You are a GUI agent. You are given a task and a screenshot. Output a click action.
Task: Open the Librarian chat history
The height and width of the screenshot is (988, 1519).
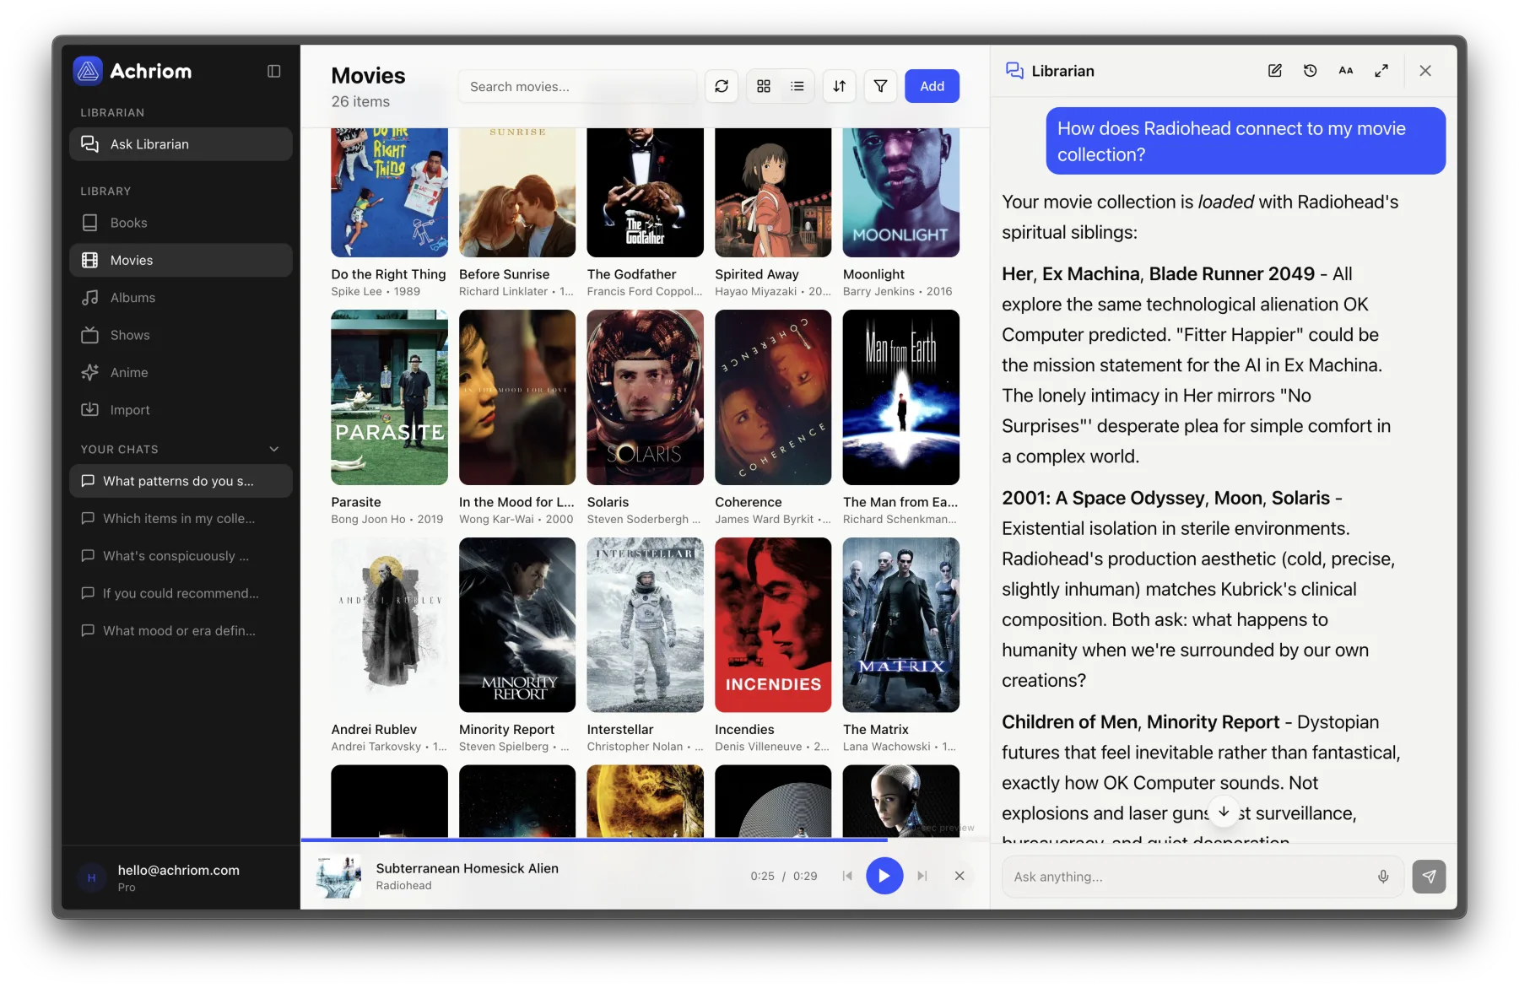point(1311,71)
